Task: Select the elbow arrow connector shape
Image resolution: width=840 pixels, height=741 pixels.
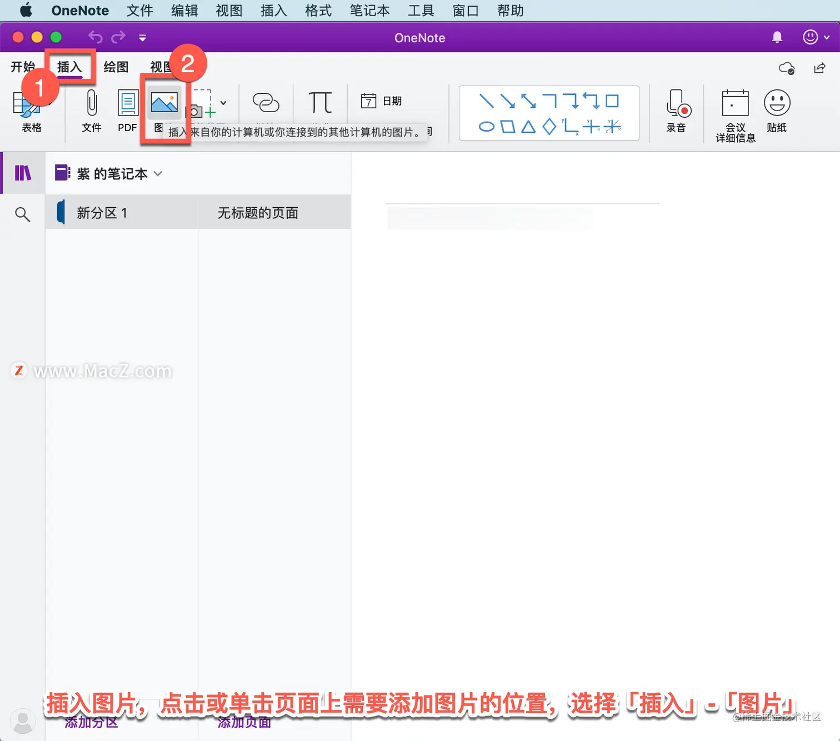Action: point(571,101)
